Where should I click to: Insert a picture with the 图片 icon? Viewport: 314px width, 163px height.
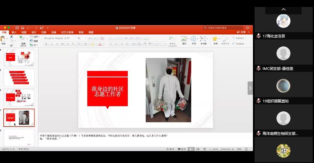(x=184, y=39)
